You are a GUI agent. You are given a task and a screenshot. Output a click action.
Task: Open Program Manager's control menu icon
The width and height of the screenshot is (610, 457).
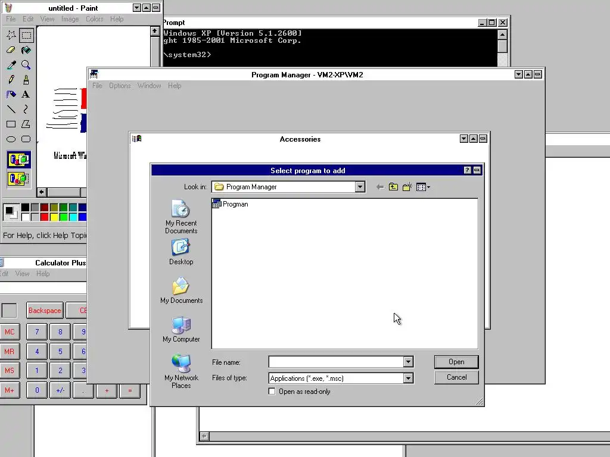pyautogui.click(x=94, y=74)
